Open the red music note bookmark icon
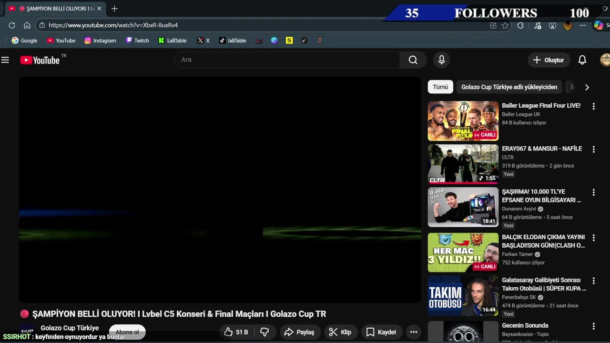The width and height of the screenshot is (610, 343). [319, 40]
